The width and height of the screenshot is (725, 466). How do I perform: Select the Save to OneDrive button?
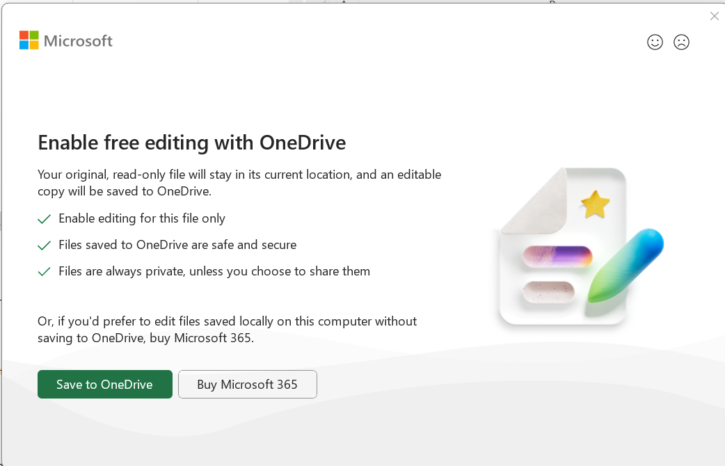(x=104, y=384)
